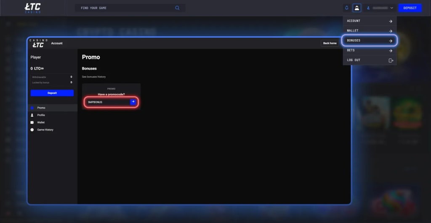Screen dimensions: 431x223
Task: Choose Log Out in the user menu
Action: coord(370,60)
